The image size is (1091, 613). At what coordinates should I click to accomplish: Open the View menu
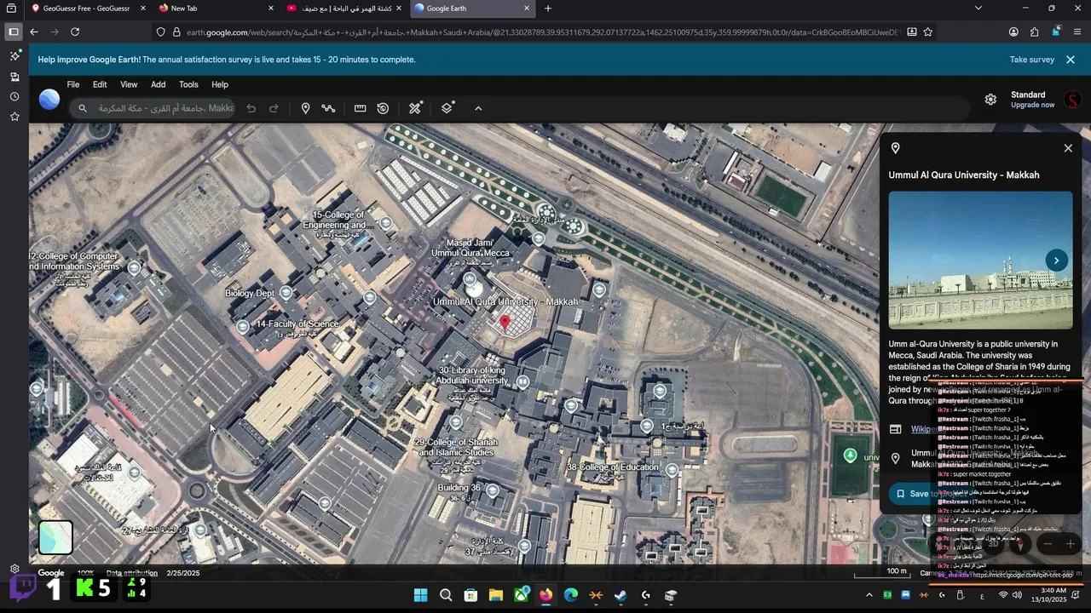tap(129, 84)
